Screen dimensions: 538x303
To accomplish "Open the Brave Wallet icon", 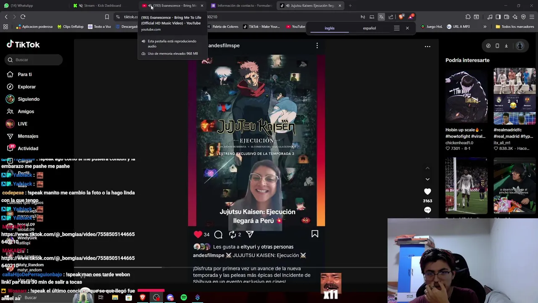I will coord(506,17).
